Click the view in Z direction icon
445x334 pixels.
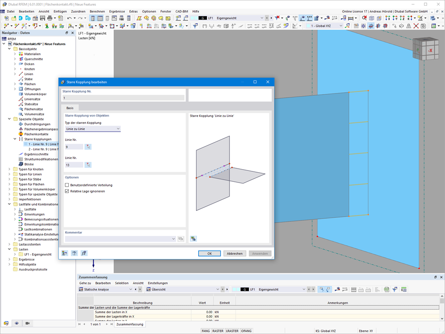402,18
